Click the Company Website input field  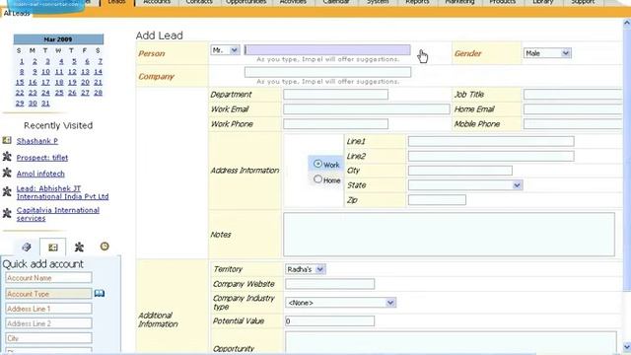coord(330,284)
